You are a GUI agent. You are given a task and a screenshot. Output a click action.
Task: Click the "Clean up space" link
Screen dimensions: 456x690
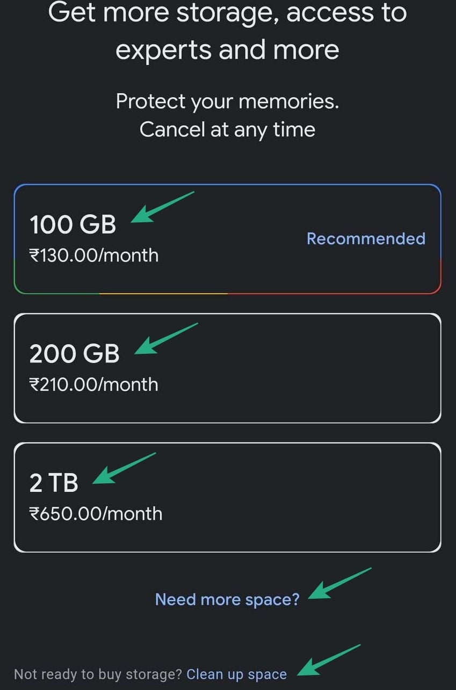tap(236, 674)
